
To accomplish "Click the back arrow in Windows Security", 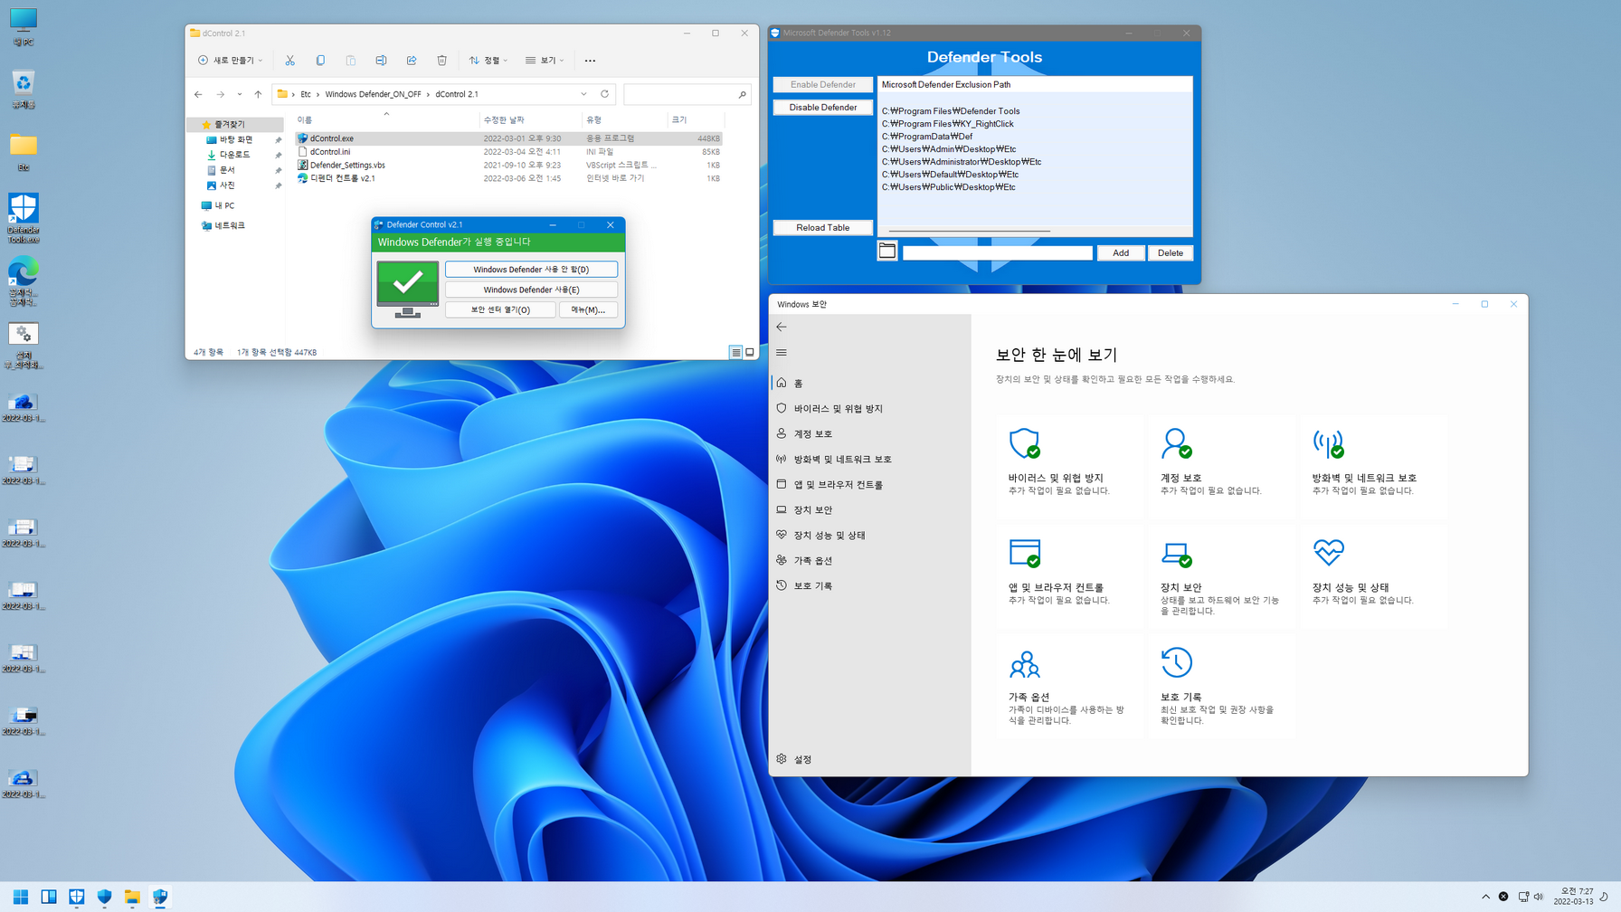I will click(782, 327).
